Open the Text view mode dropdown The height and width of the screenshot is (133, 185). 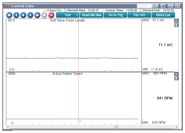tap(68, 15)
